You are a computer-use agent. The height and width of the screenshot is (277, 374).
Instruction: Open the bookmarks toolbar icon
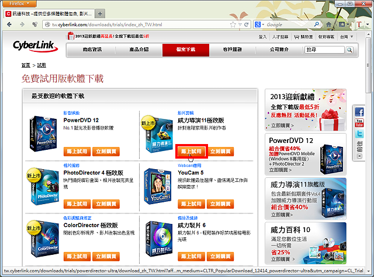click(x=342, y=24)
